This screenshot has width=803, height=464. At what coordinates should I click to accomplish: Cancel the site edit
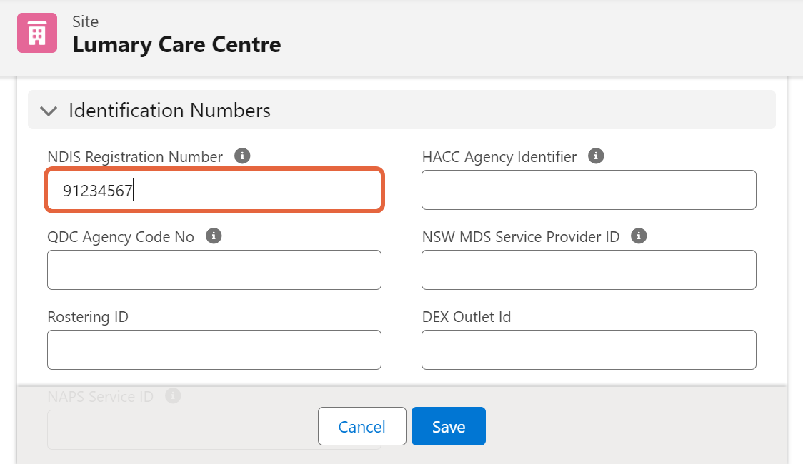[x=362, y=426]
